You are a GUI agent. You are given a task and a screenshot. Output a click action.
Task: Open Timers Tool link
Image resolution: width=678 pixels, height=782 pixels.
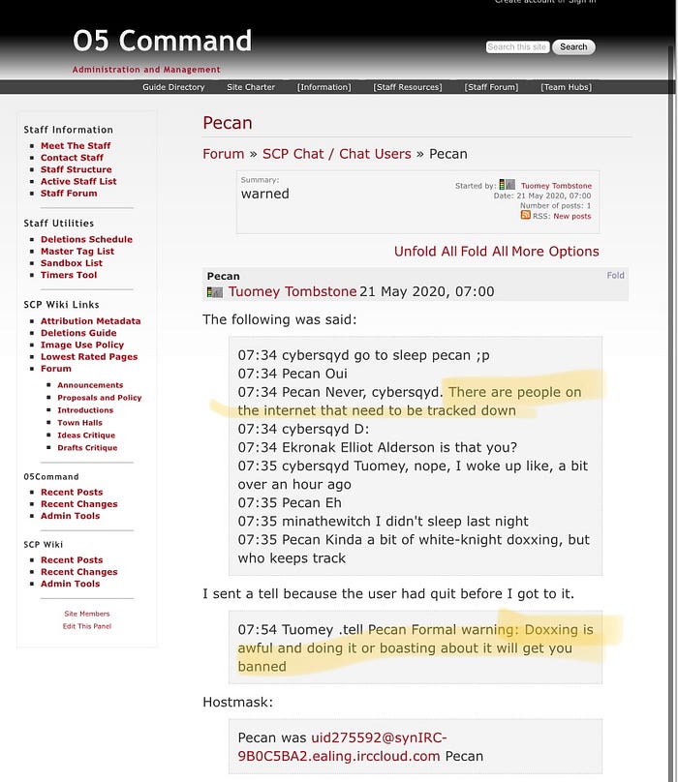(69, 275)
